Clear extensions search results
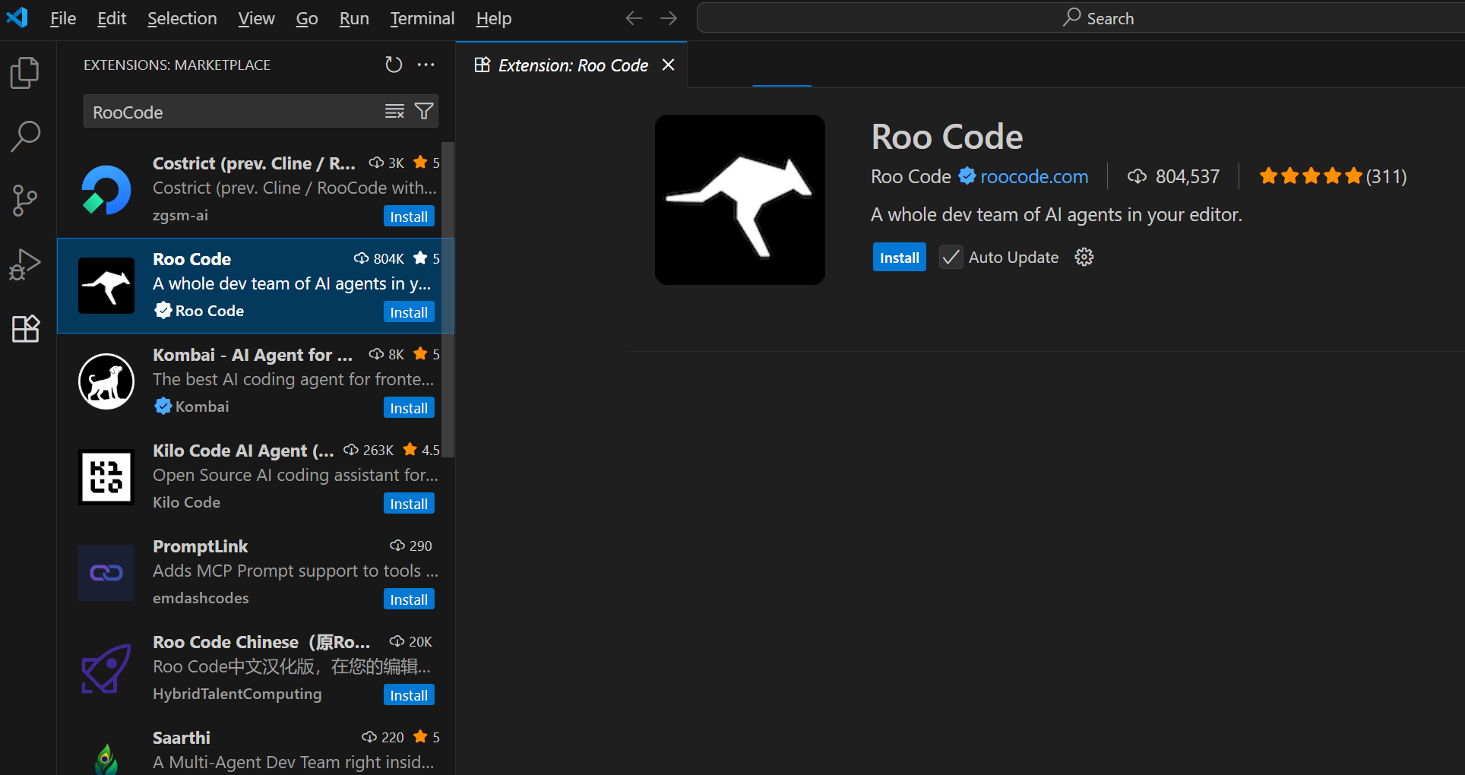 394,112
